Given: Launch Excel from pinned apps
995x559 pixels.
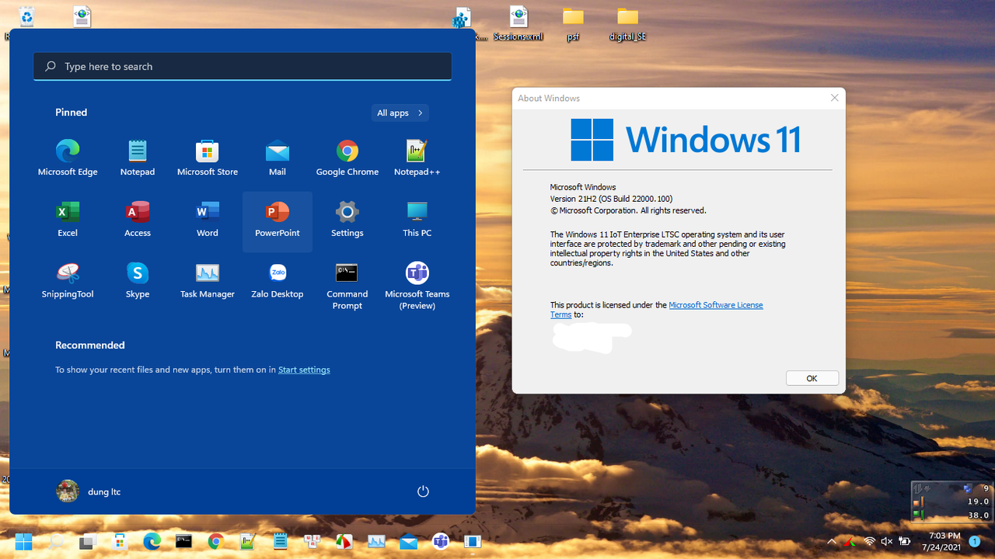Looking at the screenshot, I should [x=68, y=220].
